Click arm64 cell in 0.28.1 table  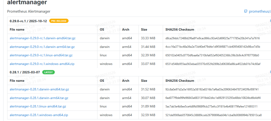[127, 98]
